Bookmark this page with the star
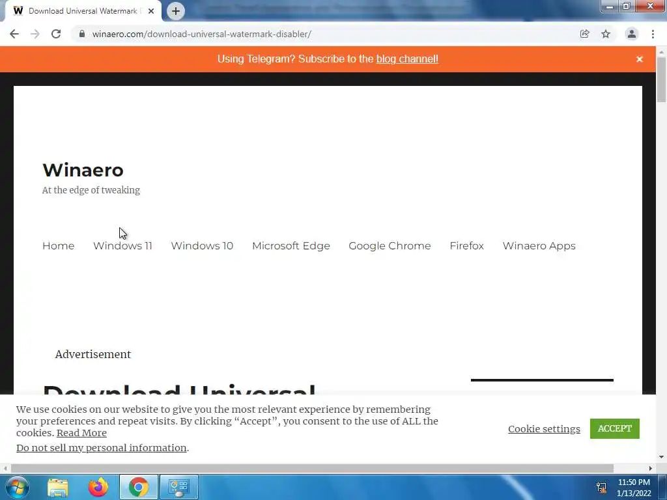The width and height of the screenshot is (667, 500). point(606,34)
